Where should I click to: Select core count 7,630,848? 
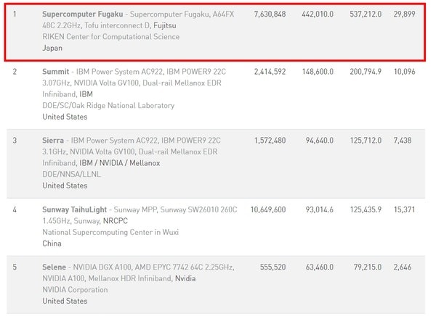tap(270, 14)
